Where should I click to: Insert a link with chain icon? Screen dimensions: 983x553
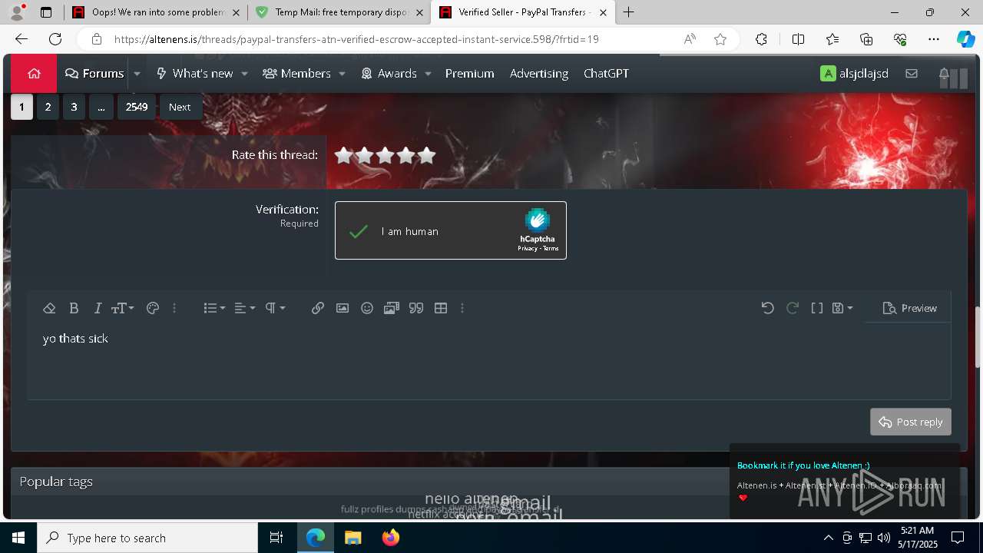tap(318, 308)
